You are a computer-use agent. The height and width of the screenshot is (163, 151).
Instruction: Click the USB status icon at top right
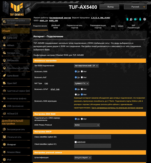pyautogui.click(x=140, y=19)
